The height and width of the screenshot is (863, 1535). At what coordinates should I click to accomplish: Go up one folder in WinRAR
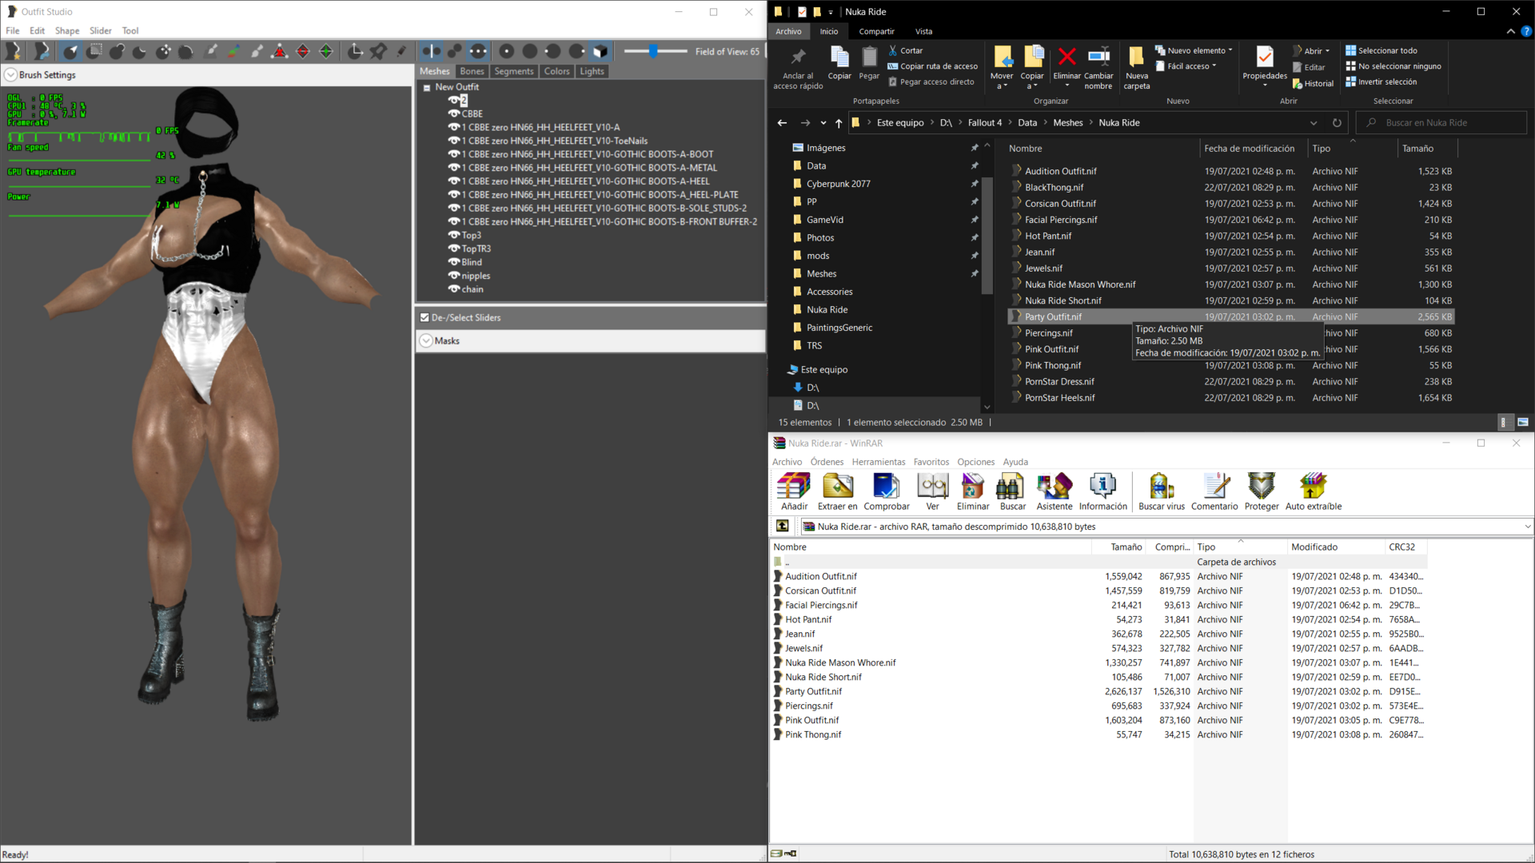[783, 526]
